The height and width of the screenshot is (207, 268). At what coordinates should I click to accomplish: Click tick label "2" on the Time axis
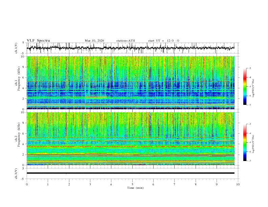click(x=69, y=184)
